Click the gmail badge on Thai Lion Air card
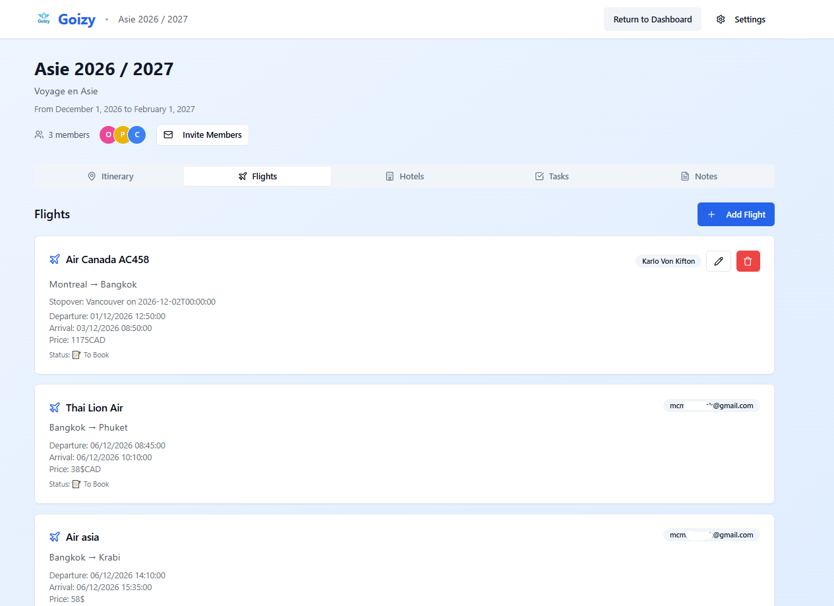This screenshot has width=834, height=606. point(711,406)
